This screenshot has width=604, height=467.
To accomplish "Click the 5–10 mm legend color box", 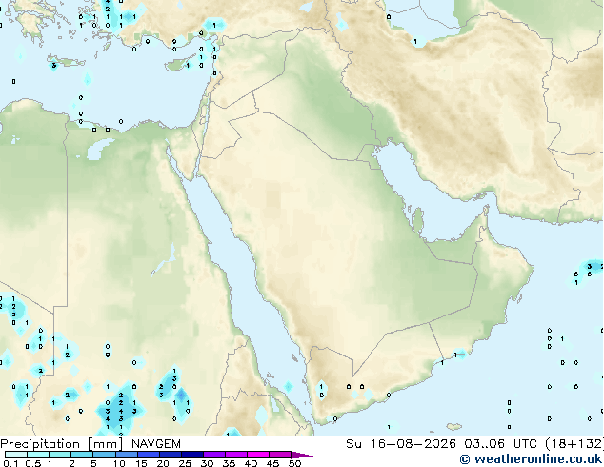I will tap(105, 455).
